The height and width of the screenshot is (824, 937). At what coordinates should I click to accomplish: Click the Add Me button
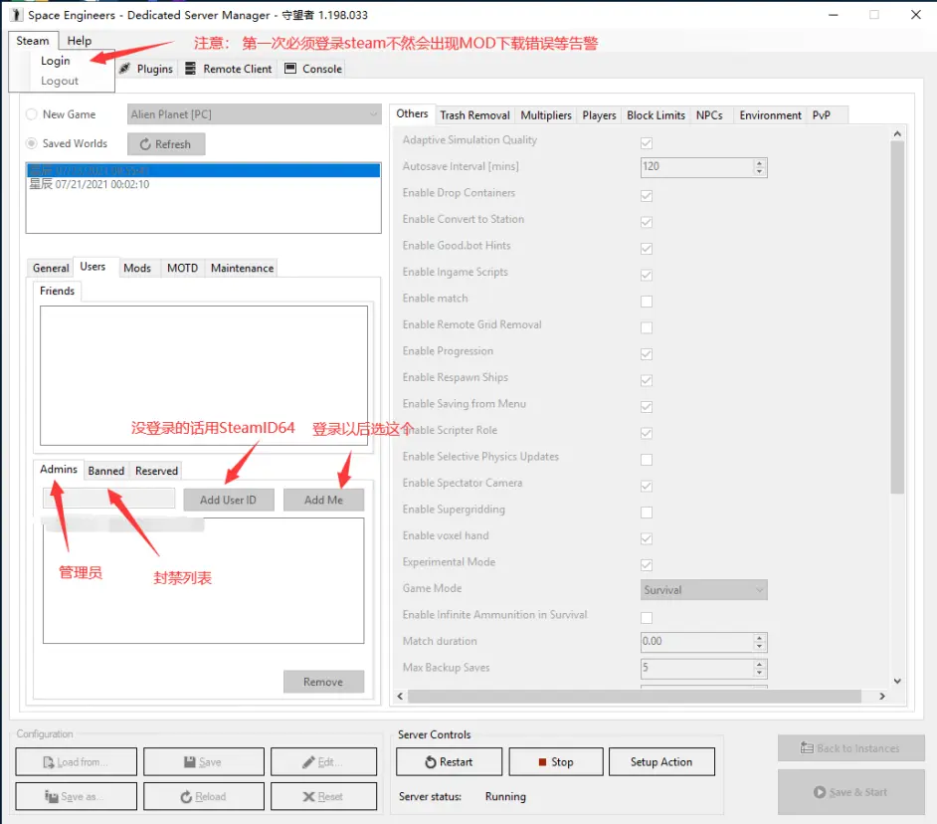323,500
